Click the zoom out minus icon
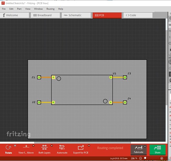Screen dimensions: 171x161 [x=140, y=158]
